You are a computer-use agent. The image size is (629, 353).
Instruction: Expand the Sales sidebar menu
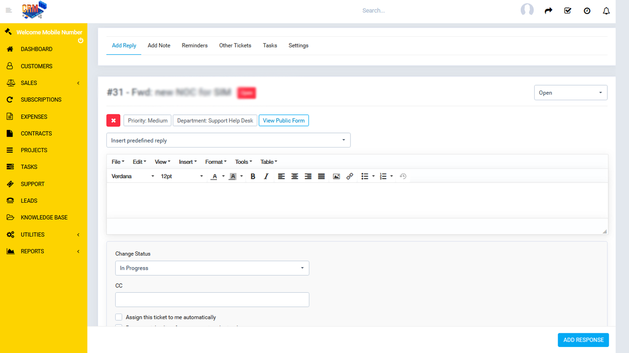pyautogui.click(x=43, y=83)
